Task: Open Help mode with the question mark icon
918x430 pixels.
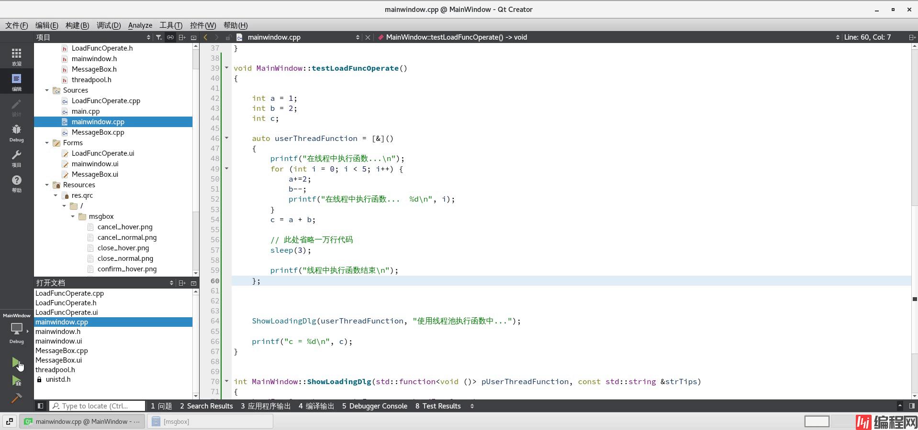Action: (16, 183)
